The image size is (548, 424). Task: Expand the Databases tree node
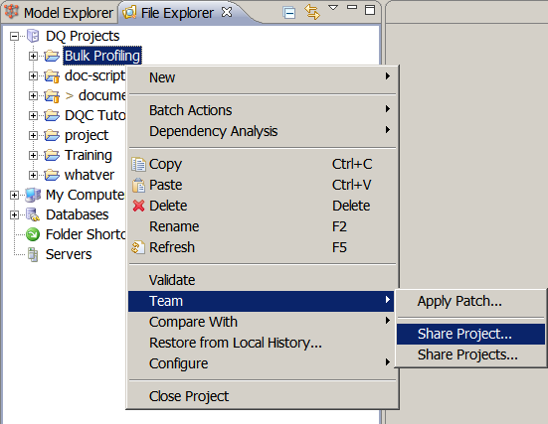pyautogui.click(x=14, y=214)
